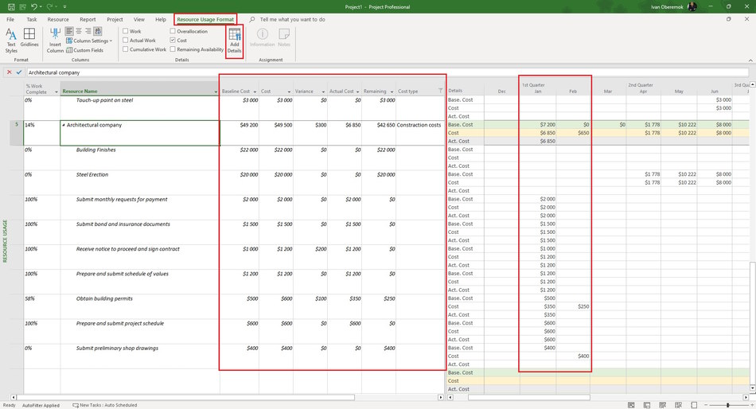The image size is (756, 409).
Task: Click the Architectural company entry bar field
Action: [388, 72]
